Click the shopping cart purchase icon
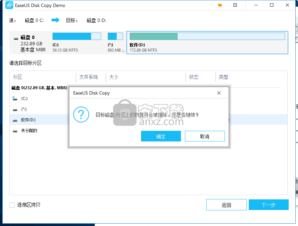The image size is (298, 226). 220,5
